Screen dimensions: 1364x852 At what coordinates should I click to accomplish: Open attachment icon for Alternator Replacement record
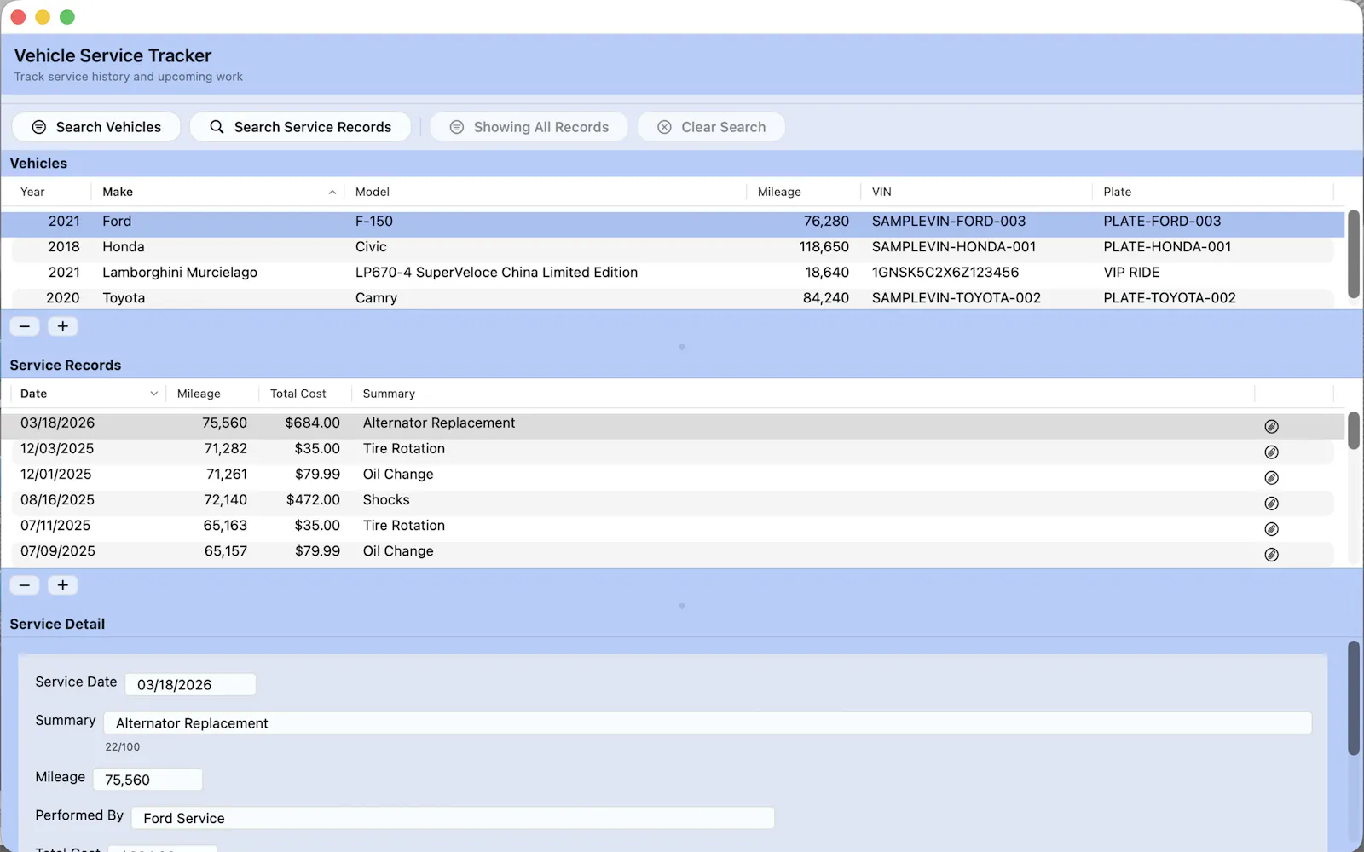coord(1271,427)
